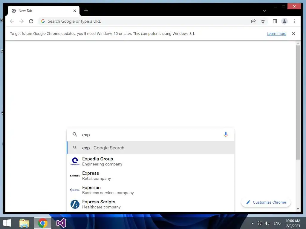
Task: Close the New Tab tab
Action: [x=74, y=11]
